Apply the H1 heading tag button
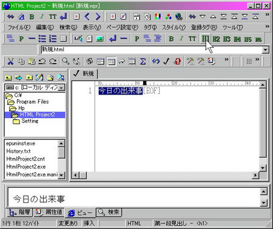 206,38
